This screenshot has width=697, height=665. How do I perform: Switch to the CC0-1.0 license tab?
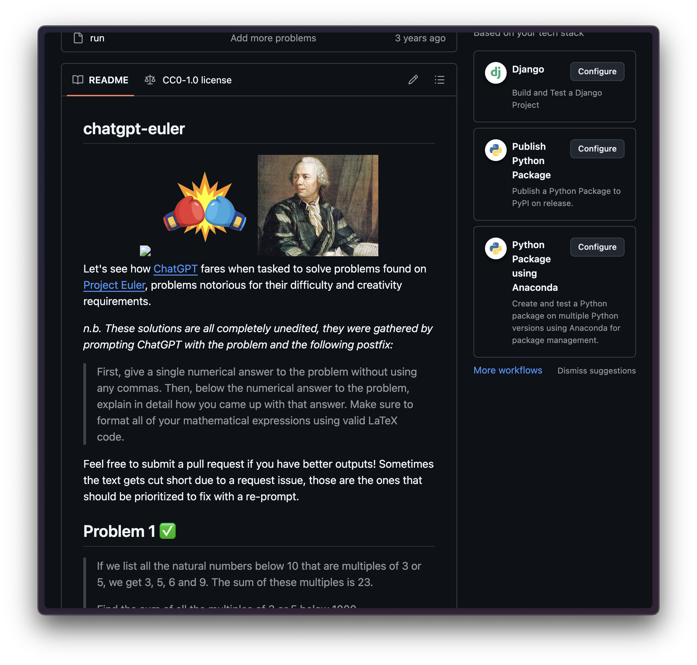[188, 80]
